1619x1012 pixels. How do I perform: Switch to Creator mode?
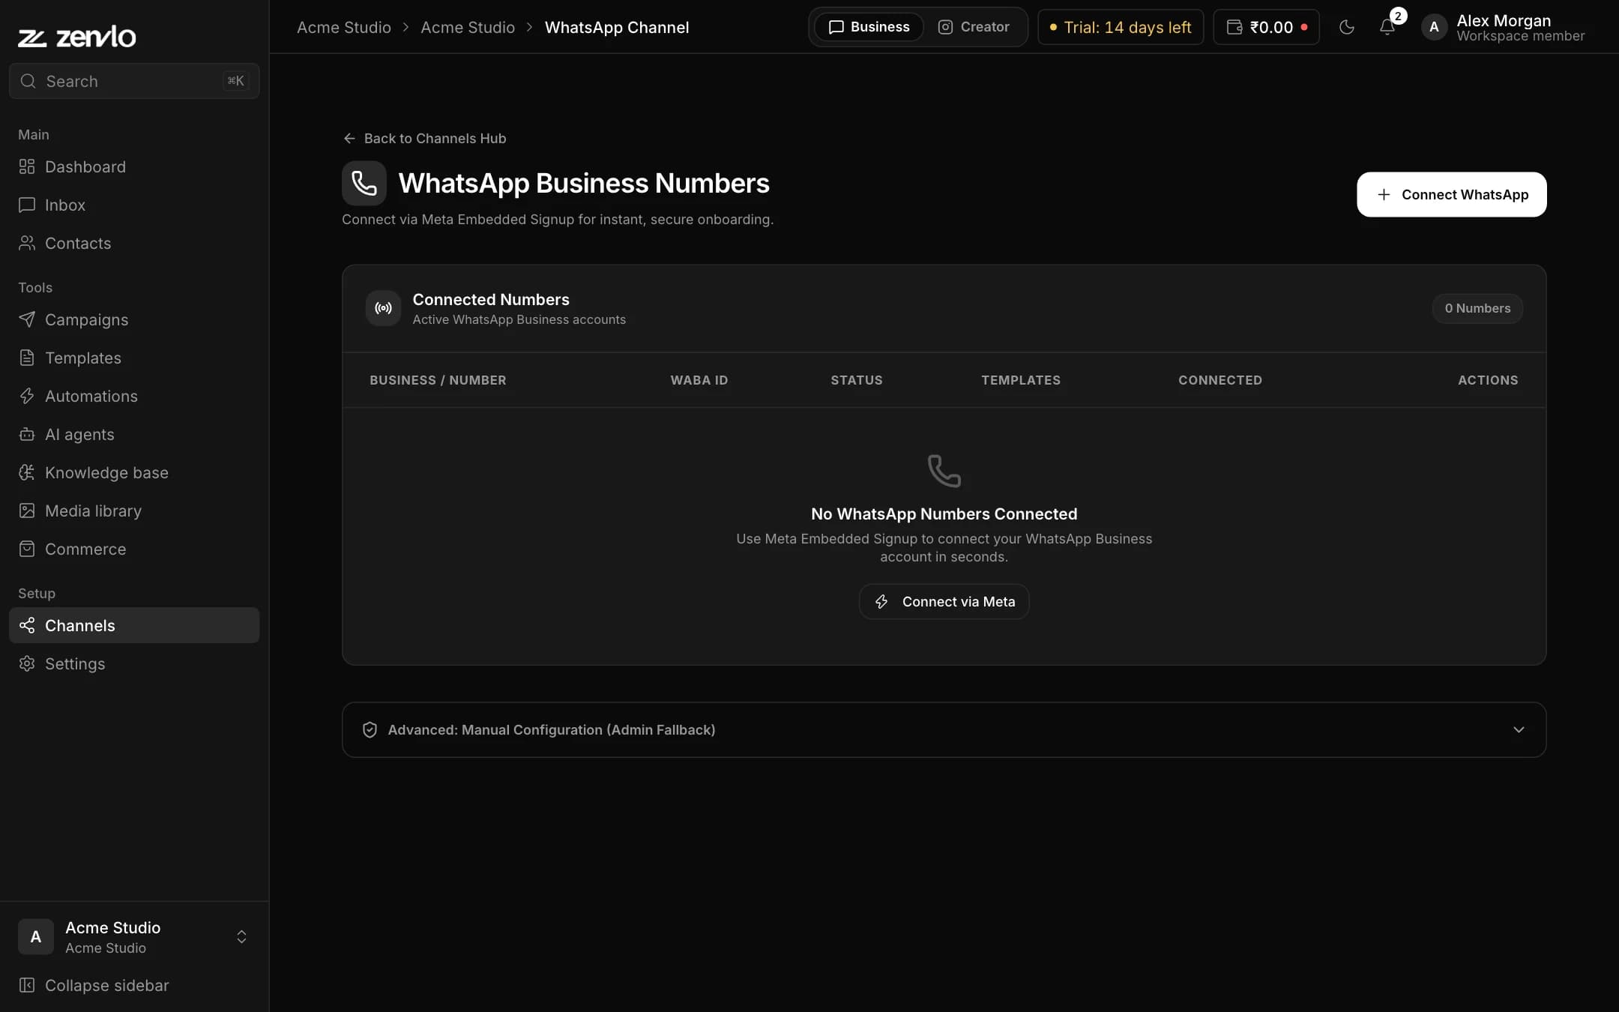click(x=974, y=27)
